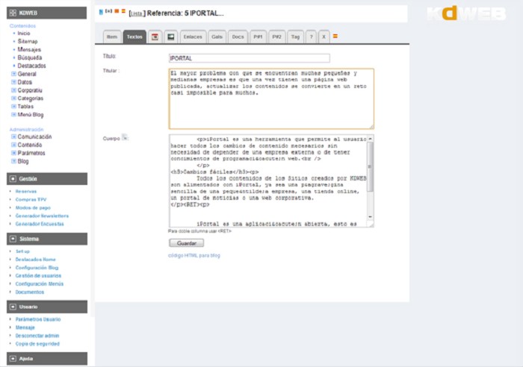523x367 pixels.
Task: Open the calendar icon tab
Action: pyautogui.click(x=155, y=37)
